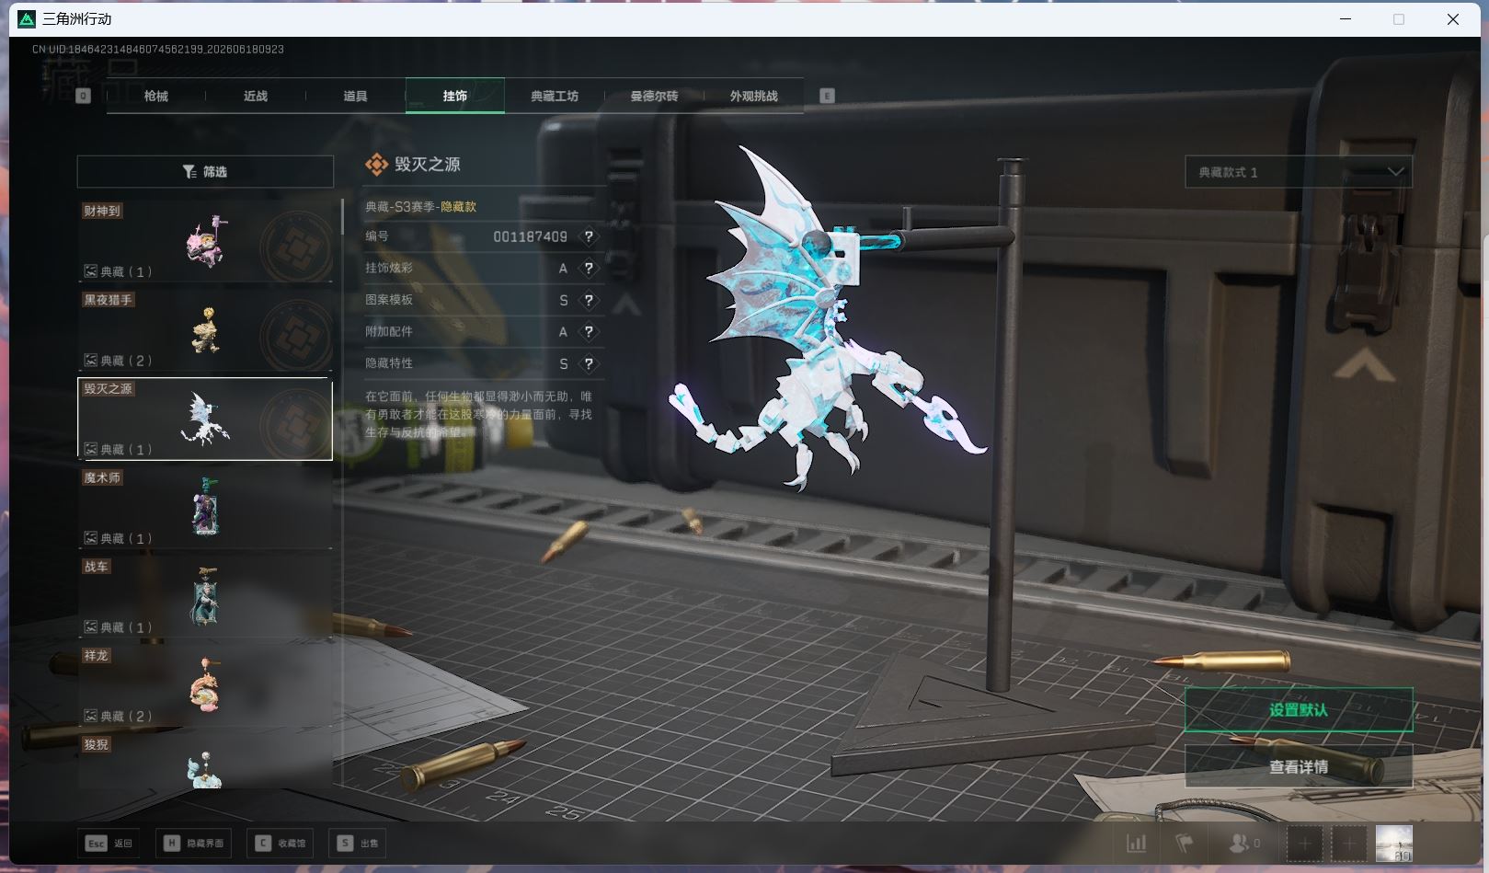Image resolution: width=1489 pixels, height=873 pixels.
Task: Click the 典藏 (1) picture icon under 毁灭之源
Action: coord(91,450)
